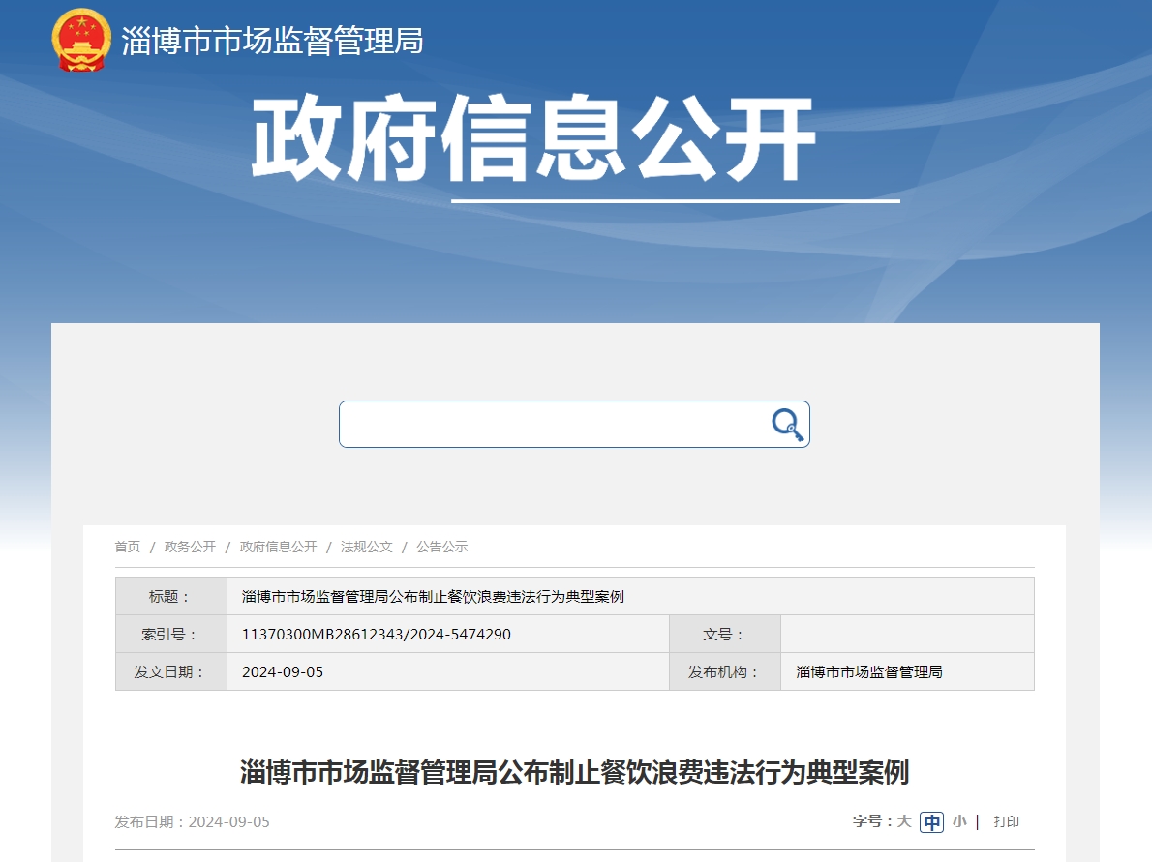Click 打印 to print the page
1152x862 pixels.
1007,821
